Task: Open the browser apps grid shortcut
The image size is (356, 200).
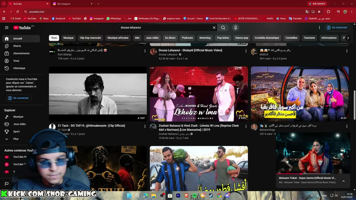Action: click(x=4, y=19)
